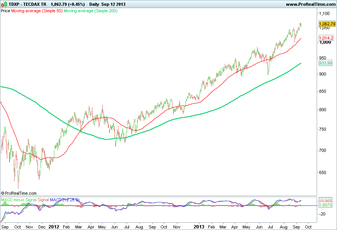Viewport: 337px width, 230px height.
Task: Click the Nov label after Oct 2012 on time axis
Action: point(177,227)
